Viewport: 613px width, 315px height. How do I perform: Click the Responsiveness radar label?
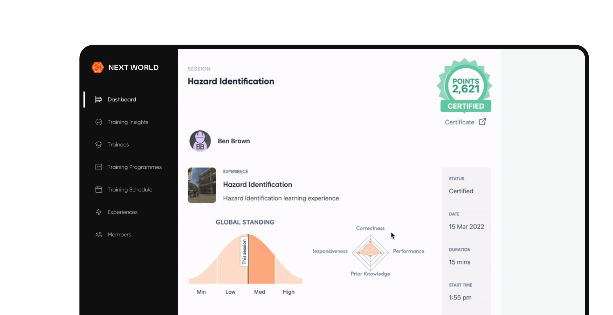pyautogui.click(x=330, y=251)
